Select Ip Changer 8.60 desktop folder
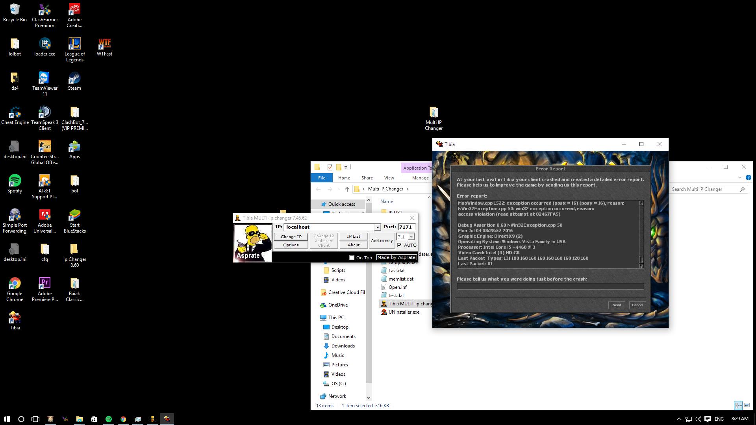 (x=74, y=255)
